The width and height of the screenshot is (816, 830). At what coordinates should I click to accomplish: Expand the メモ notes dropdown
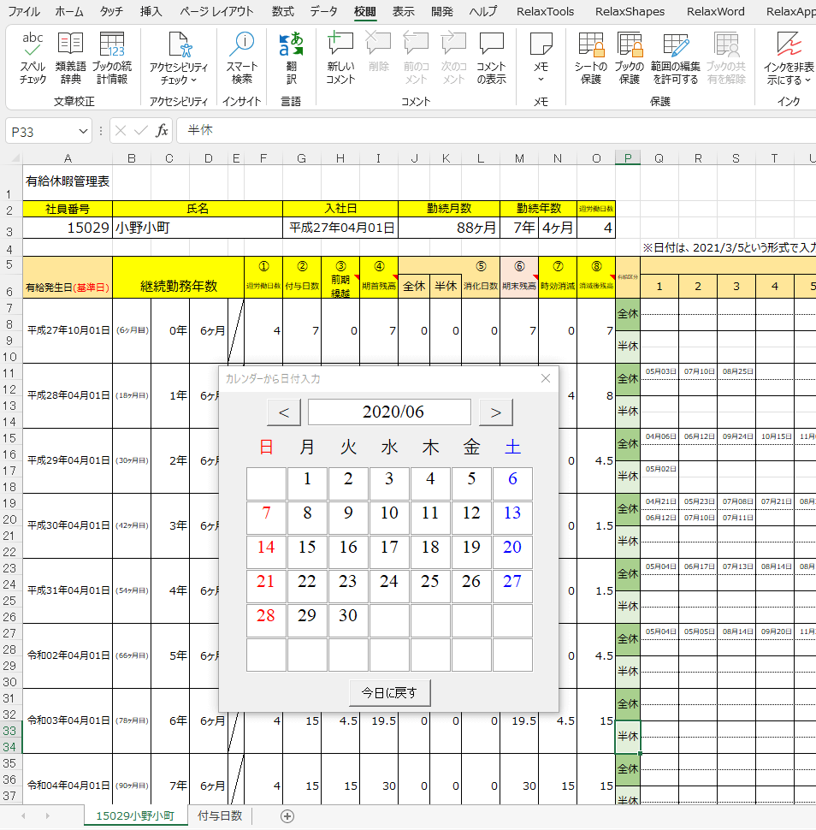[541, 80]
